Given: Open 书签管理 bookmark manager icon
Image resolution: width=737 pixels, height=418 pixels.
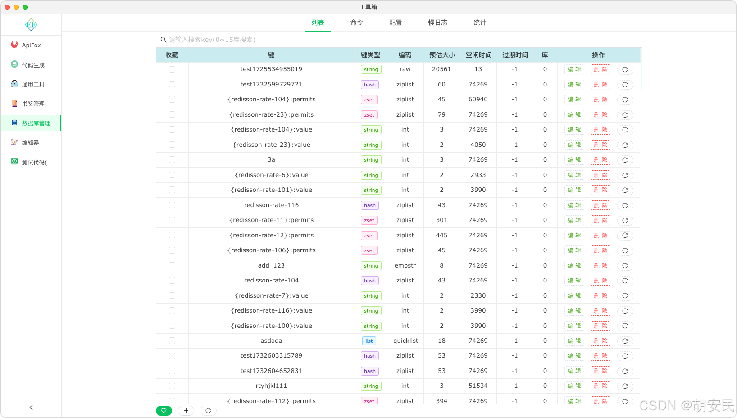Looking at the screenshot, I should pyautogui.click(x=14, y=103).
